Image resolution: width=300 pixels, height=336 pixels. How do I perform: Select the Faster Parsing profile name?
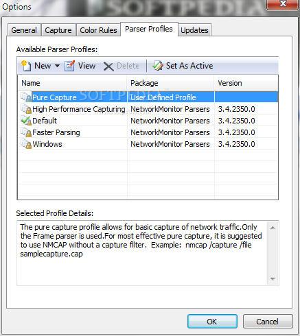coord(56,132)
